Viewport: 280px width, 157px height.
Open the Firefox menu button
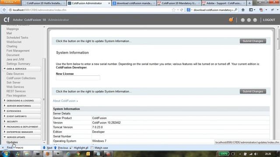(x=10, y=2)
